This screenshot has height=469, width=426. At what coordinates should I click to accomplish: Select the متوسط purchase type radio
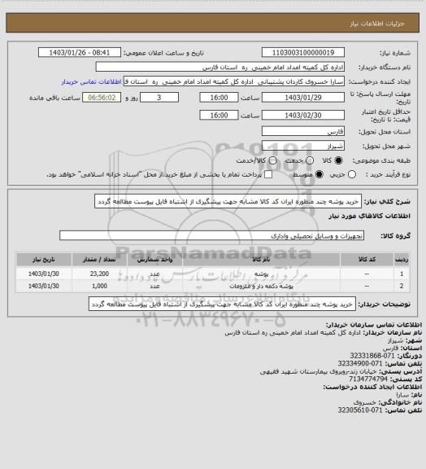coord(319,175)
